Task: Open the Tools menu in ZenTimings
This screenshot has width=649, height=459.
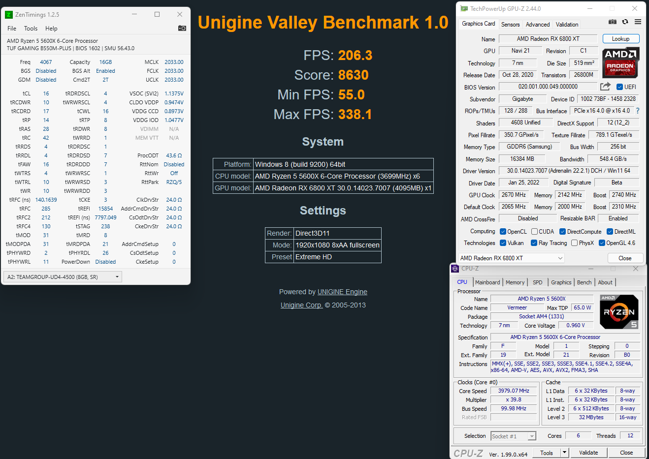Action: (31, 29)
